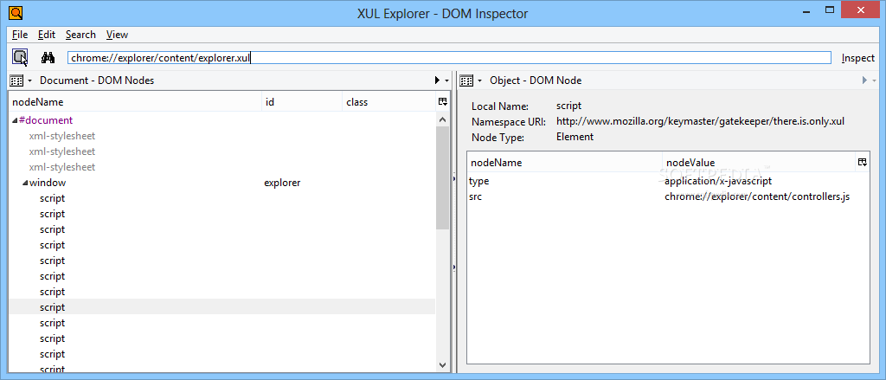Select the #document node
886x380 pixels.
click(x=46, y=120)
